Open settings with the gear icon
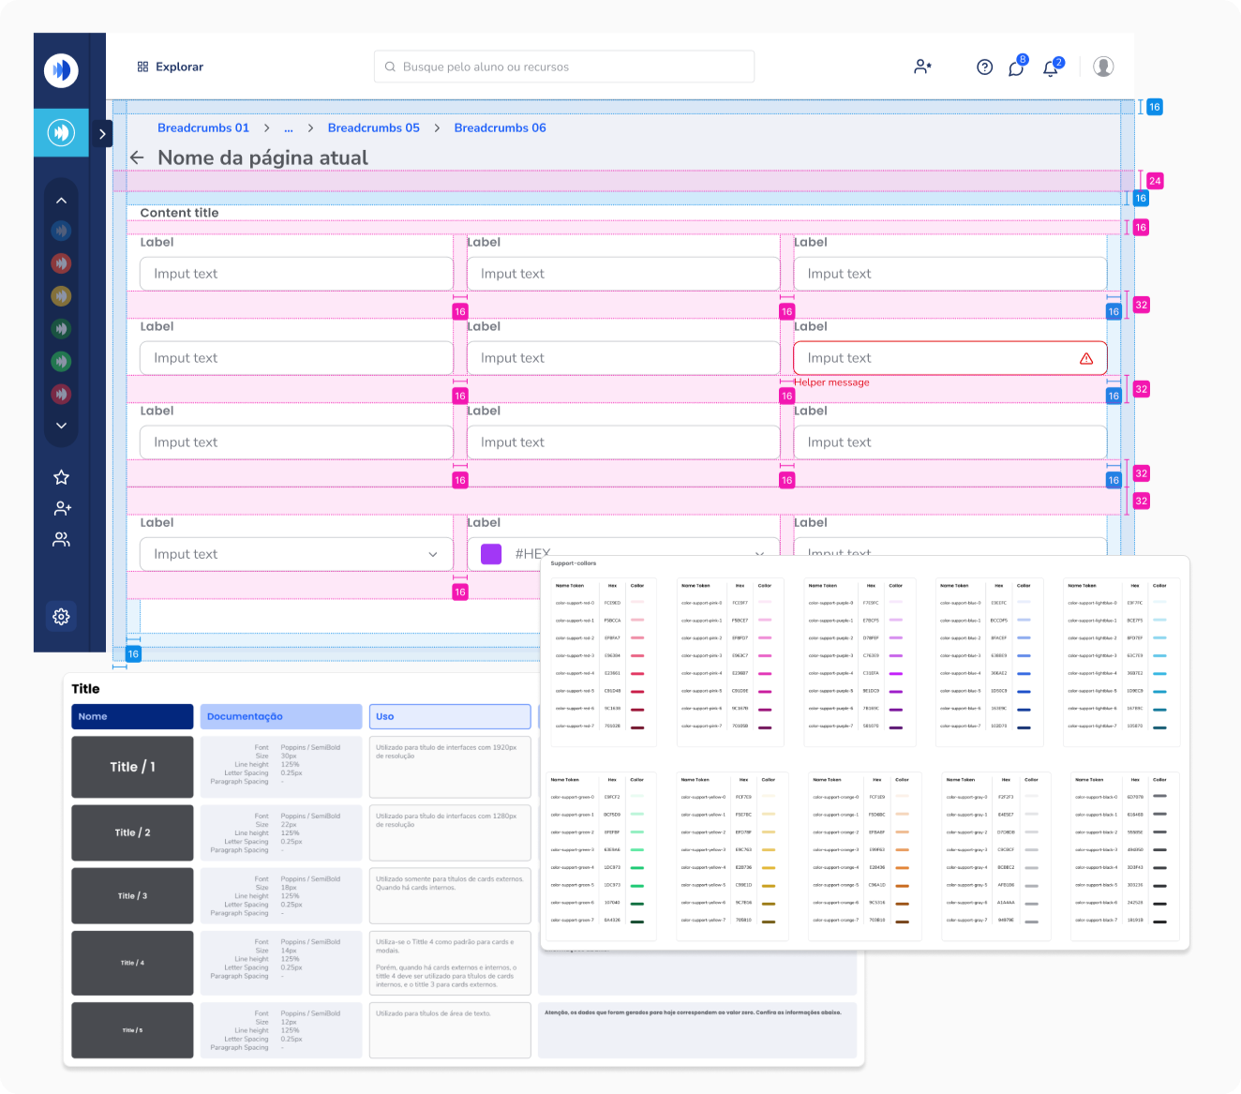Viewport: 1241px width, 1094px height. point(61,617)
